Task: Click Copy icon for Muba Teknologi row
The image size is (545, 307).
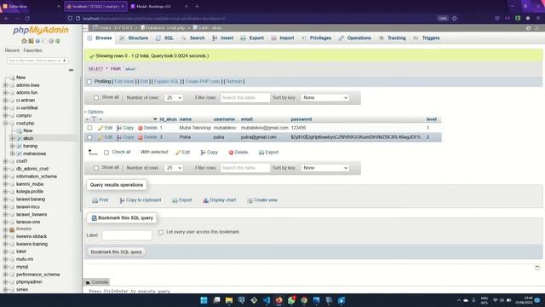Action: pos(125,128)
